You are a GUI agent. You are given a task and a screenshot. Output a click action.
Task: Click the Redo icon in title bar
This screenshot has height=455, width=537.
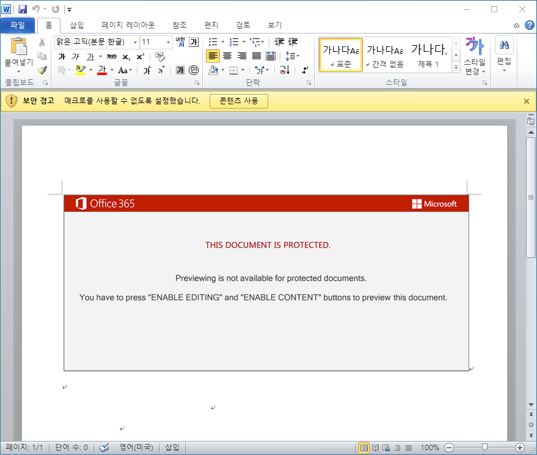[56, 9]
